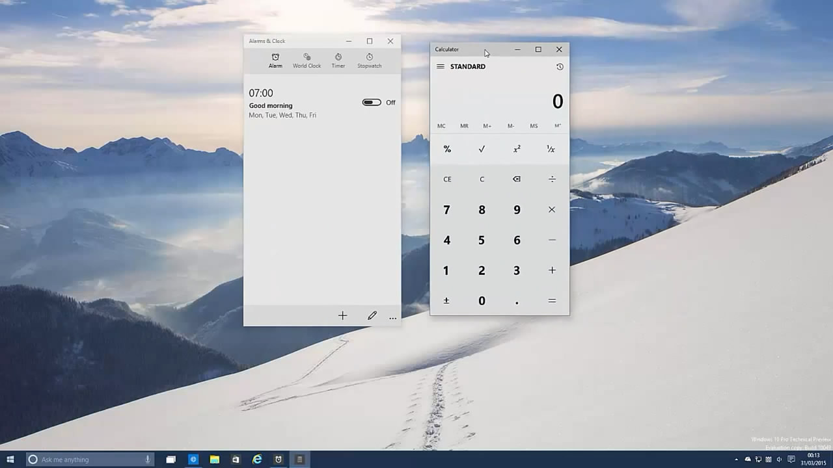
Task: Open the See More ellipsis menu
Action: point(392,317)
